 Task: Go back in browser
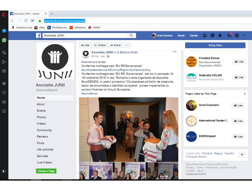(13, 20)
